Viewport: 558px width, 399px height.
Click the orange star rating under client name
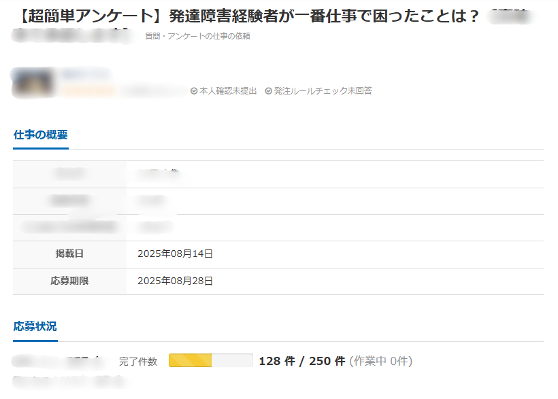pos(88,90)
